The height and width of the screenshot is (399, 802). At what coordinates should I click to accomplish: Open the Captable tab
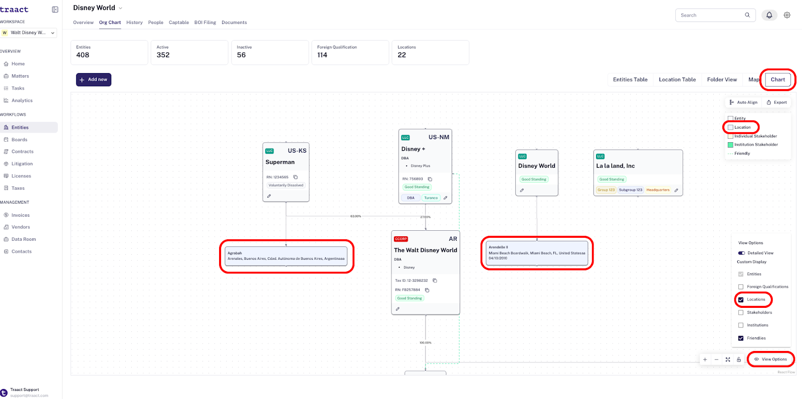[179, 23]
